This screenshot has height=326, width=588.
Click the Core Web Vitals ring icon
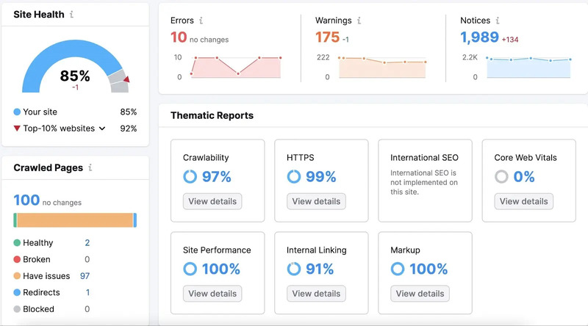[x=502, y=176]
